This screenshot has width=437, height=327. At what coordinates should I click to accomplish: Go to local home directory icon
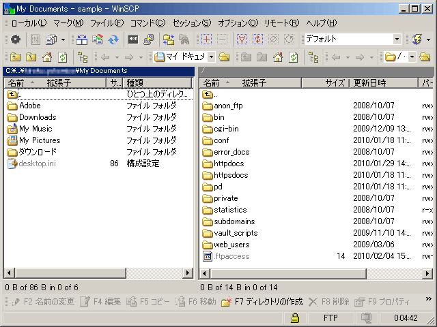(47, 57)
